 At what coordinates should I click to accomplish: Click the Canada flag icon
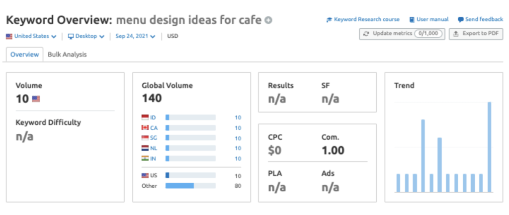coord(145,128)
